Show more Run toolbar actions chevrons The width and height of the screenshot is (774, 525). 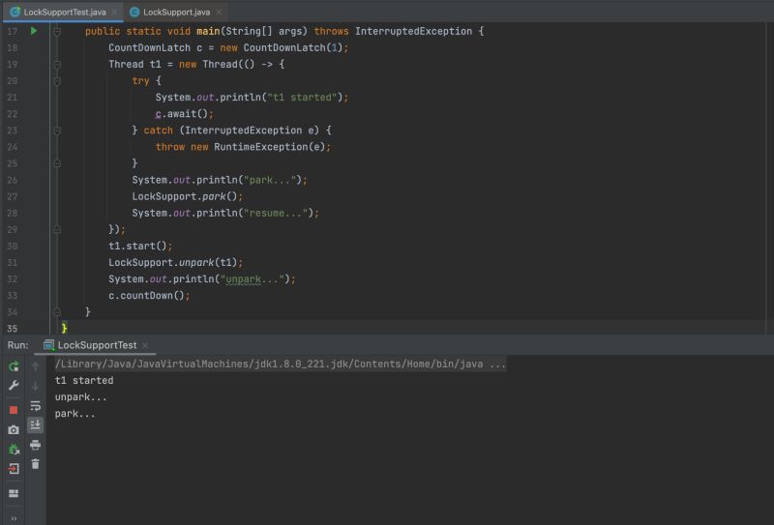14,518
